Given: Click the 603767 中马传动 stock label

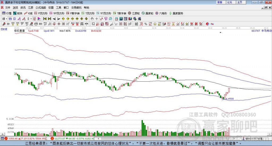Looking at the screenshot, I should point(261,31).
